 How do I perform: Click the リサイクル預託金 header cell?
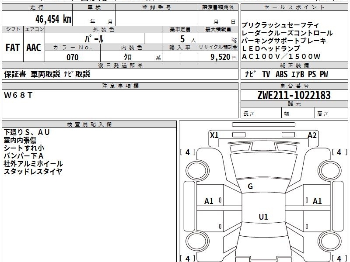(218, 48)
